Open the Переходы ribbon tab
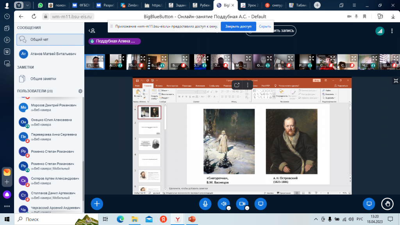The width and height of the screenshot is (400, 225). [187, 86]
